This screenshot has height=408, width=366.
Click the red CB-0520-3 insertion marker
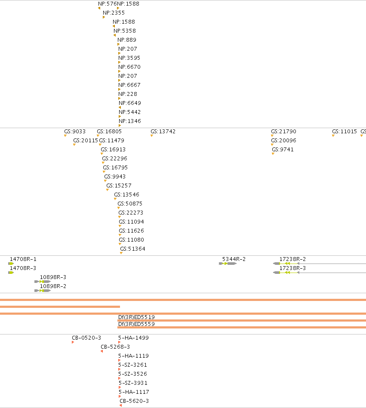tap(73, 342)
